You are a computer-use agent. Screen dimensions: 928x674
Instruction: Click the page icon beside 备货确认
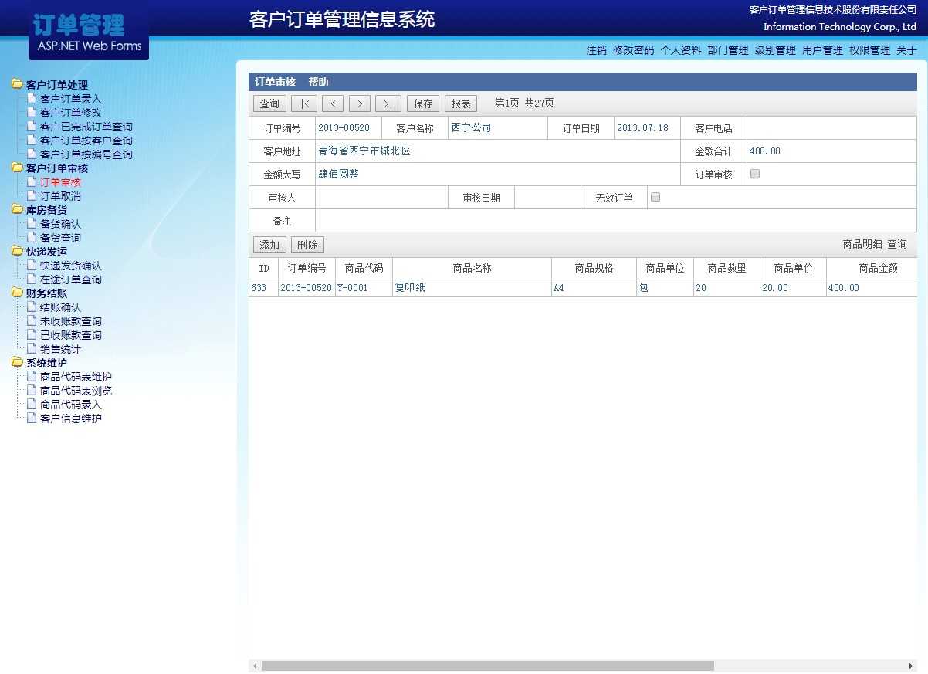click(32, 223)
